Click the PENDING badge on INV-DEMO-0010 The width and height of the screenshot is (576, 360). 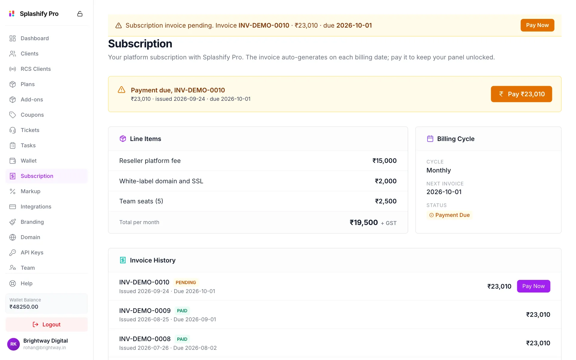(x=186, y=283)
